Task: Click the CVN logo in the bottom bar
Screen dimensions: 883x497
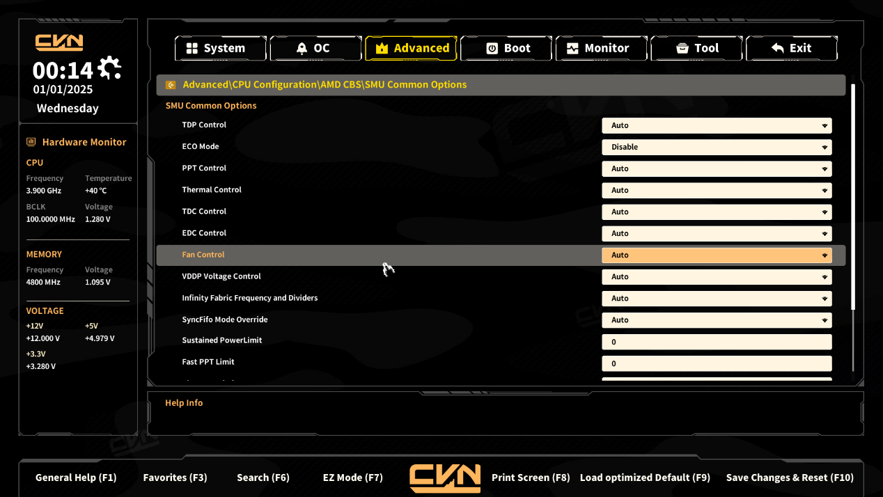Action: [x=445, y=478]
